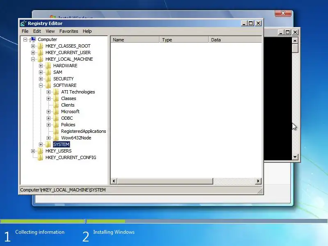The image size is (328, 246).
Task: Expand the SECURITY key
Action: (41, 79)
